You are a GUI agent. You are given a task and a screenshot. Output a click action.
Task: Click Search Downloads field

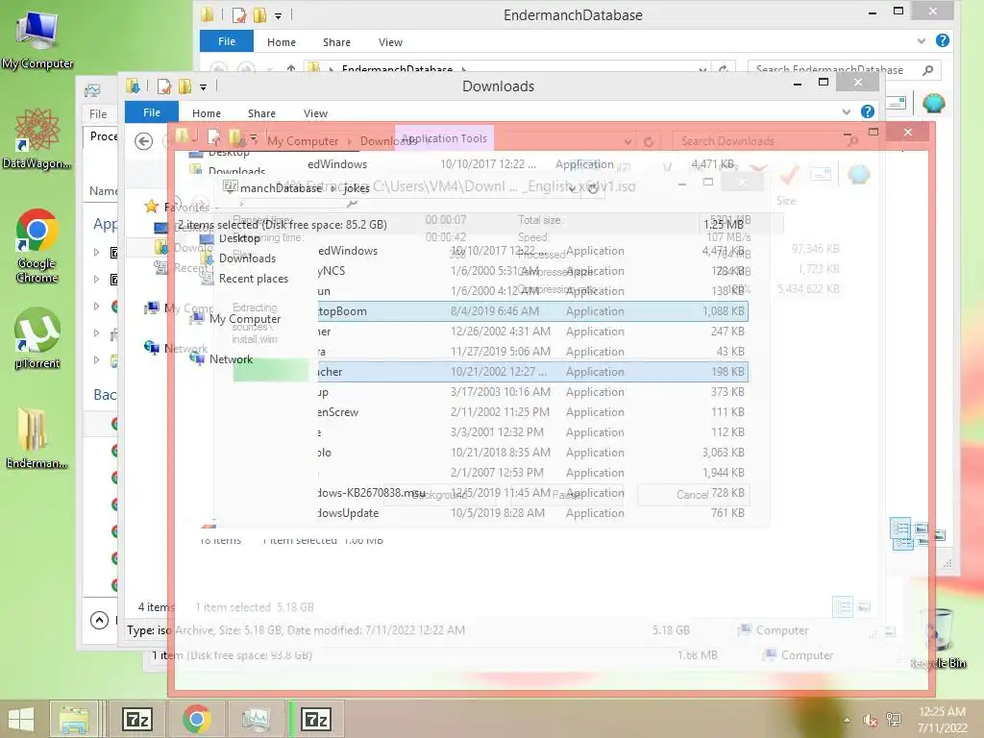tap(767, 141)
